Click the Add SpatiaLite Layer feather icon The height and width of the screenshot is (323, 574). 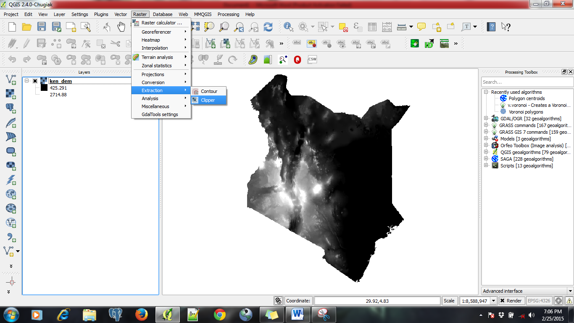[11, 122]
